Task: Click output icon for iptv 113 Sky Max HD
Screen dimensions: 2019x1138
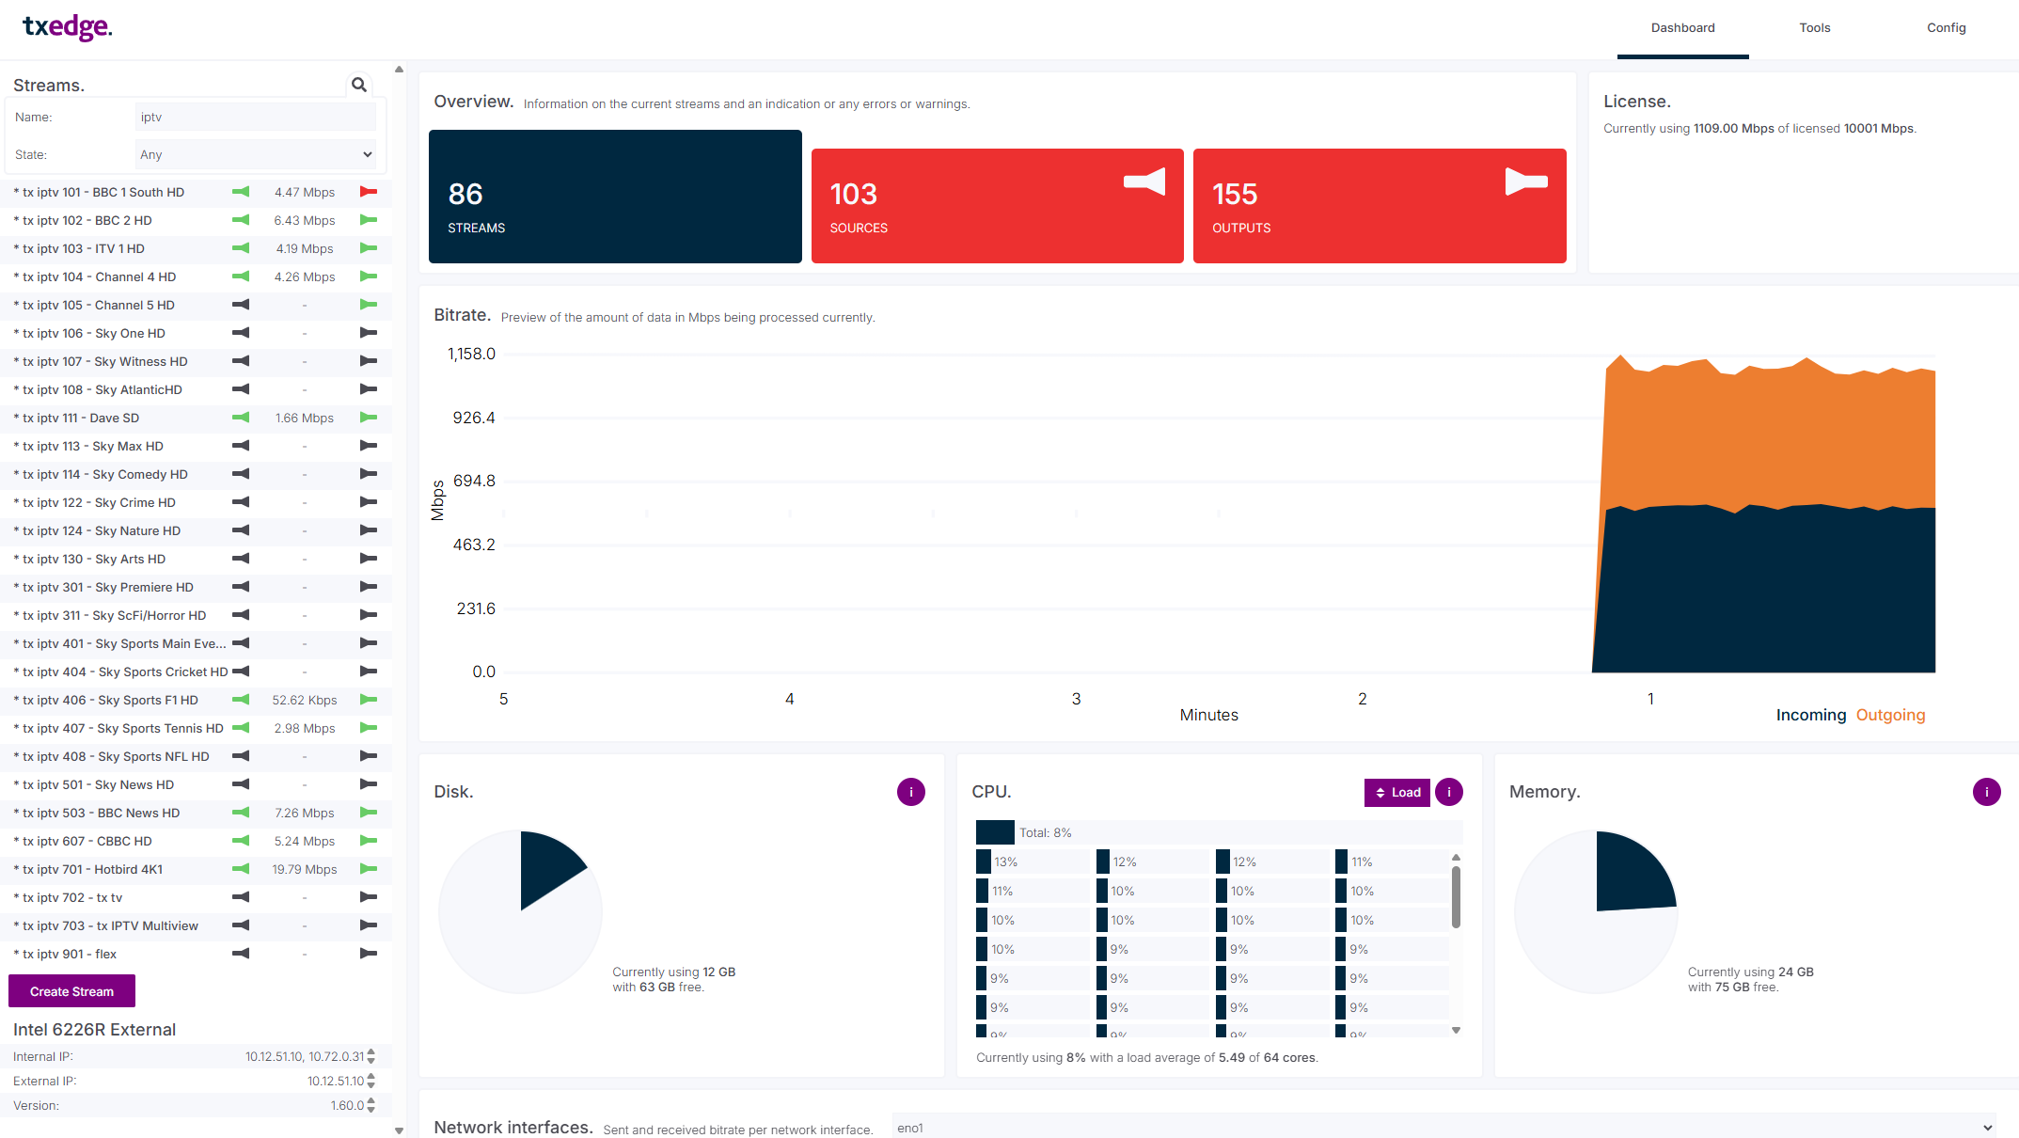Action: point(369,446)
